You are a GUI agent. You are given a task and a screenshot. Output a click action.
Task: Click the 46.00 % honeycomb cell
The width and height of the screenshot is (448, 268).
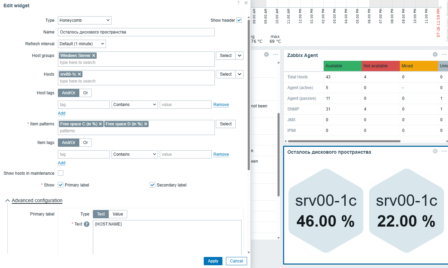326,211
